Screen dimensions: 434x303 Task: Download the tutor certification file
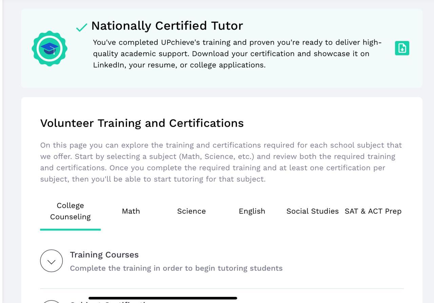click(x=402, y=48)
